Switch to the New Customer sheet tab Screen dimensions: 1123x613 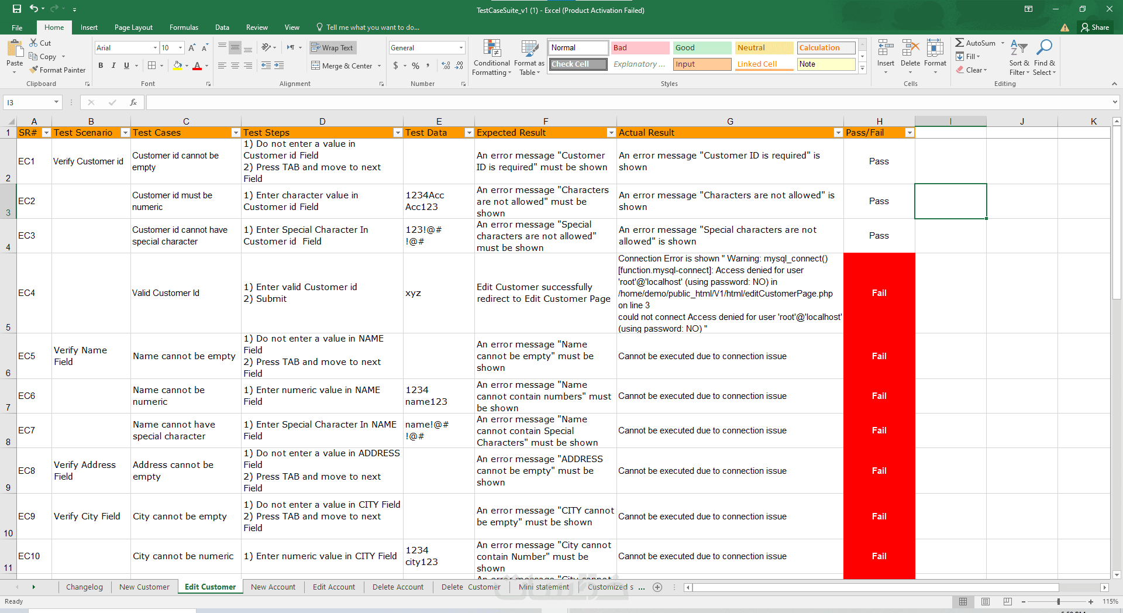(x=144, y=587)
